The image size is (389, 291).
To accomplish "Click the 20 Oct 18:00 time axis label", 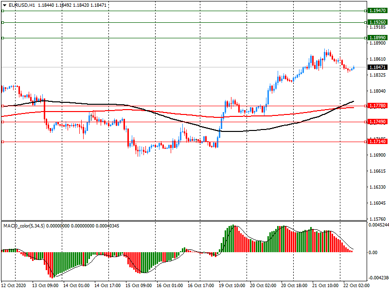I will 294,286.
